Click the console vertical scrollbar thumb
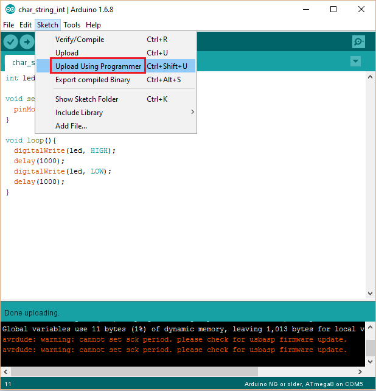376x391 pixels. click(x=371, y=348)
